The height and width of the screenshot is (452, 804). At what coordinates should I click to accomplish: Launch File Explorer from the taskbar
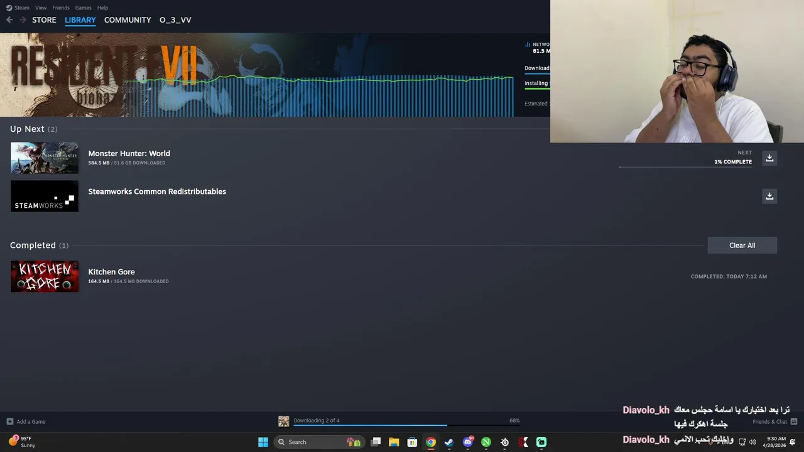394,442
